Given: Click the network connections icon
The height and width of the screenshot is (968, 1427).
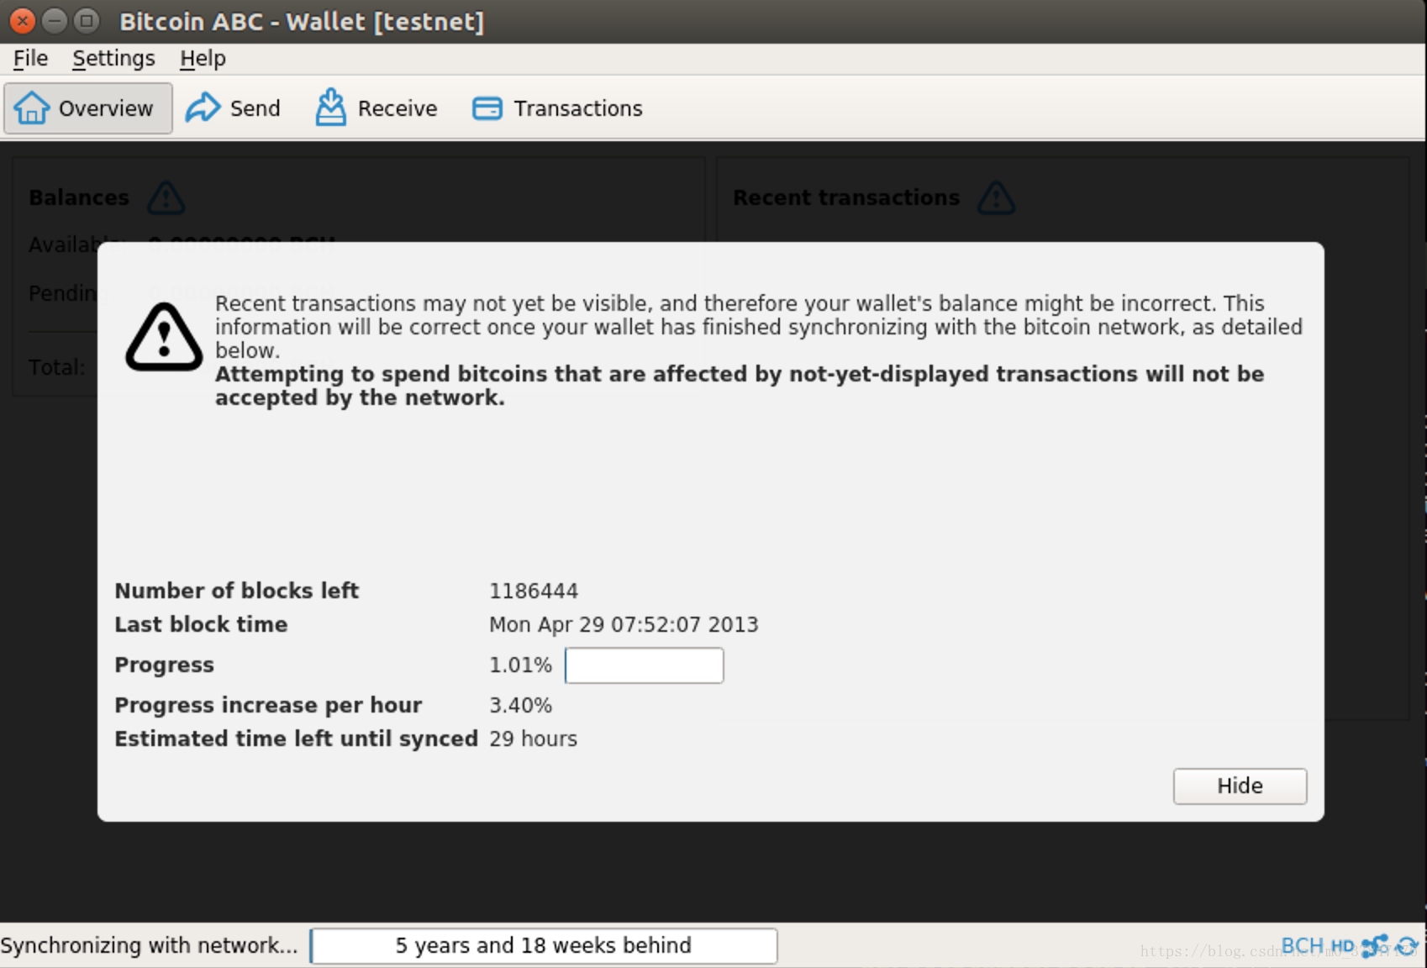Looking at the screenshot, I should point(1375,946).
